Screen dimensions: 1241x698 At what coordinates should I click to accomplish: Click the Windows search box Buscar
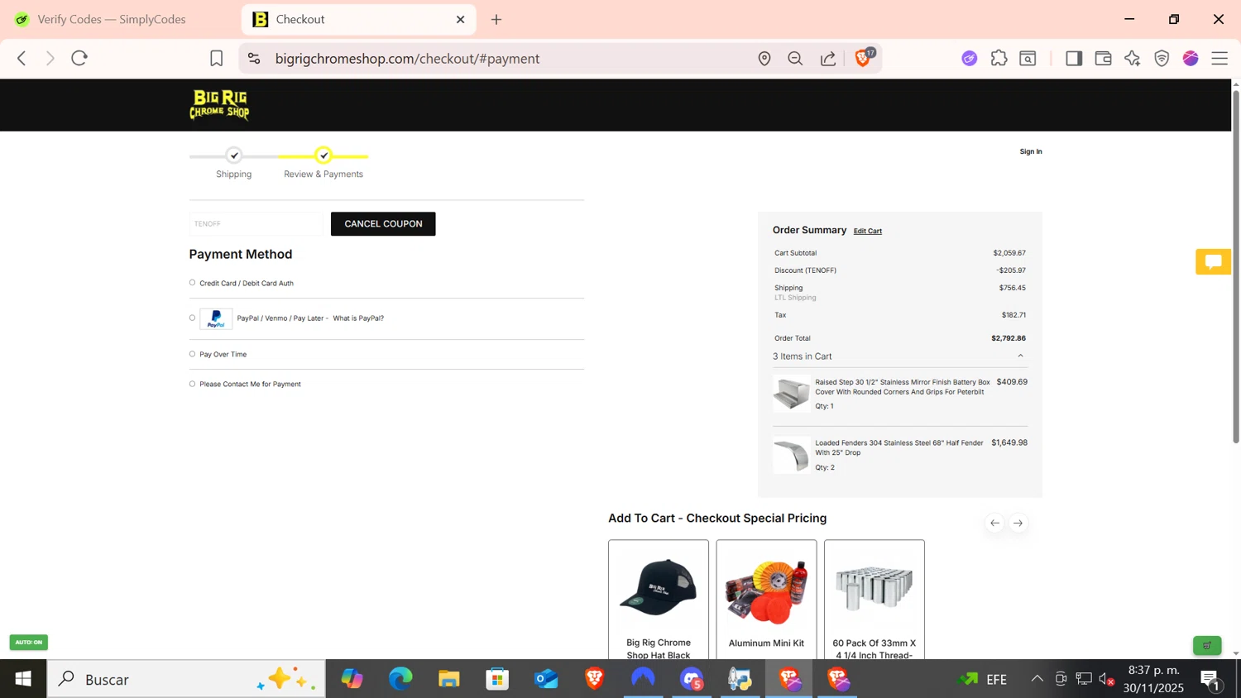pos(186,680)
